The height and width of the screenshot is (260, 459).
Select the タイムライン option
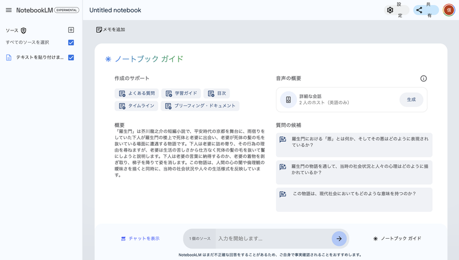[x=137, y=106]
